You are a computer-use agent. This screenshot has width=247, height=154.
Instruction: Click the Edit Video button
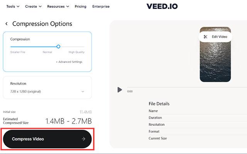point(215,37)
